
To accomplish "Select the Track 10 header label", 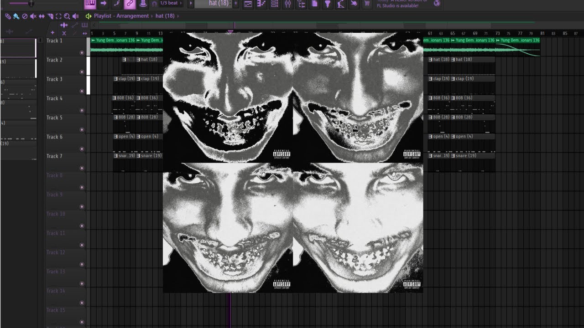I will tap(56, 214).
